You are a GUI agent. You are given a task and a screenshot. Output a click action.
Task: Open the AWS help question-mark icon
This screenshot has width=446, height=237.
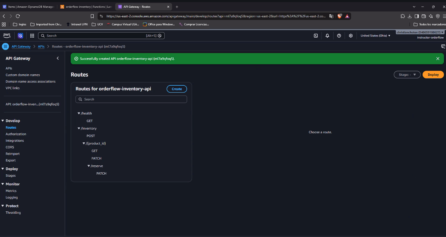pyautogui.click(x=339, y=36)
